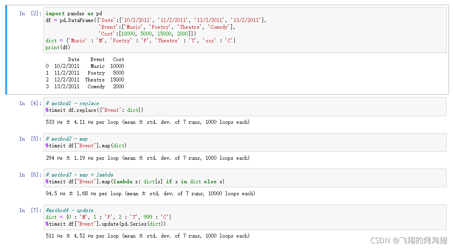Click the 533 µs timing output
The width and height of the screenshot is (453, 248).
(148, 122)
